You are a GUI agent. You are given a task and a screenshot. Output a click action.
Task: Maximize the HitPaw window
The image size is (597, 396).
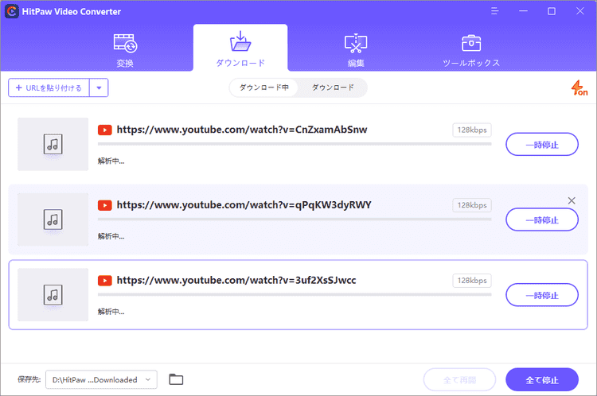(x=552, y=11)
